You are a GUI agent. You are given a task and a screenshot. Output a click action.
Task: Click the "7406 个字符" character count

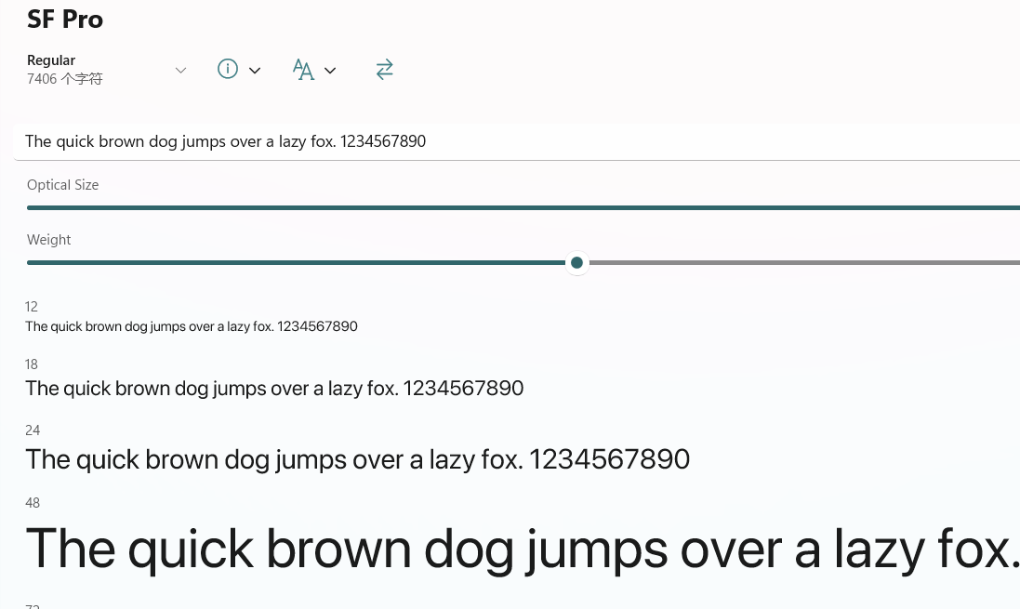tap(65, 79)
